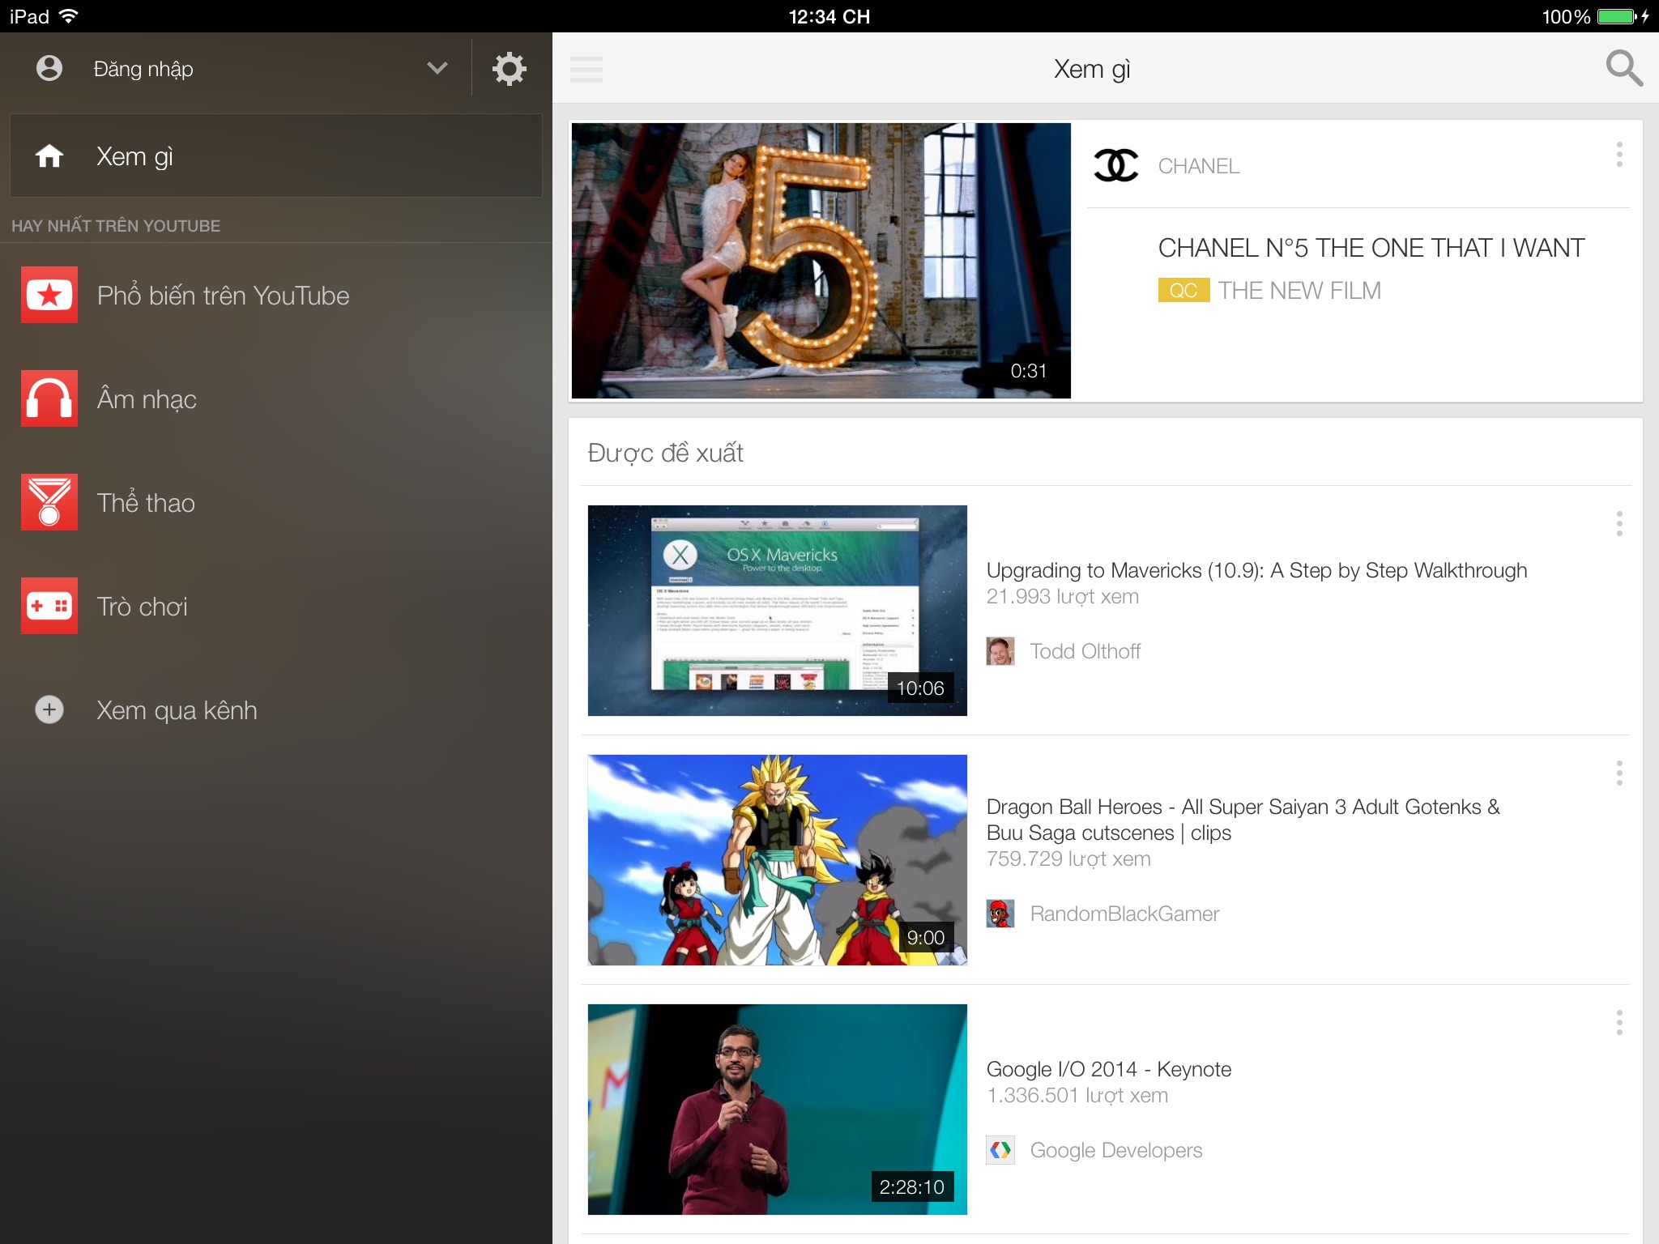
Task: Open RandomBlackGamer channel name
Action: [x=1124, y=914]
